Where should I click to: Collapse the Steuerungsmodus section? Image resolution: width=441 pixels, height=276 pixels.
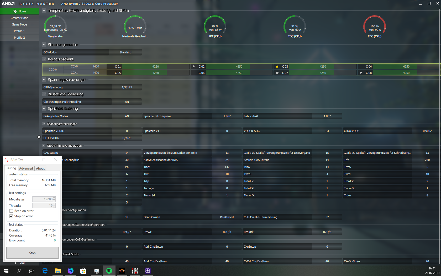44,45
